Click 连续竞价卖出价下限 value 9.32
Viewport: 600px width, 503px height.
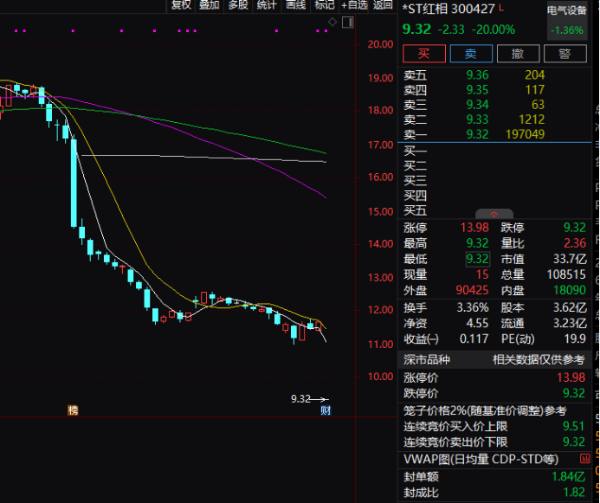pyautogui.click(x=574, y=442)
